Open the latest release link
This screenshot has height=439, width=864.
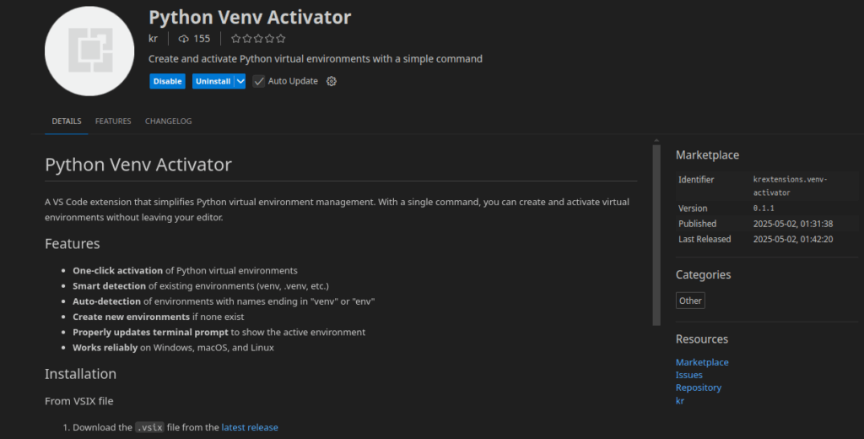pos(249,427)
